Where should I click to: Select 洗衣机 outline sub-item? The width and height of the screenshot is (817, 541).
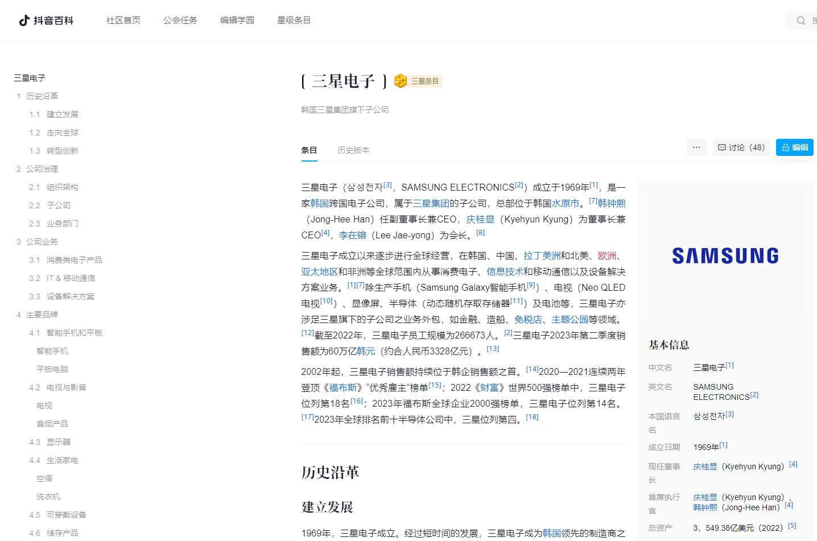(x=48, y=497)
